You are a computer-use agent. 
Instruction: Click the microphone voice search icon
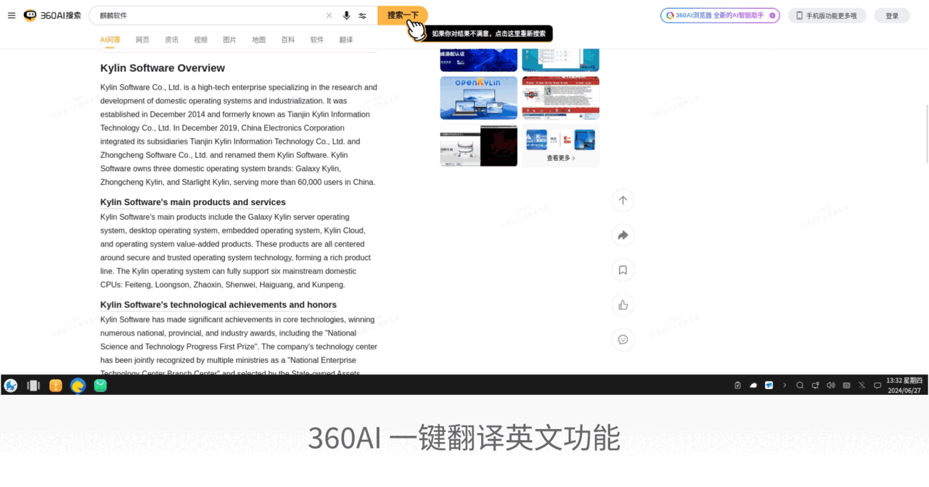pos(346,15)
